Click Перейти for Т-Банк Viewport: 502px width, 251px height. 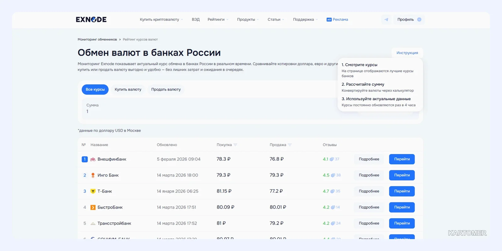(402, 191)
